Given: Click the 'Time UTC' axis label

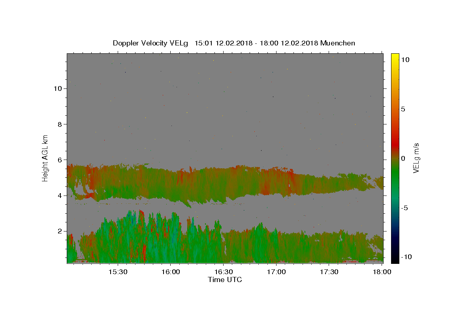Looking at the screenshot, I should click(225, 280).
